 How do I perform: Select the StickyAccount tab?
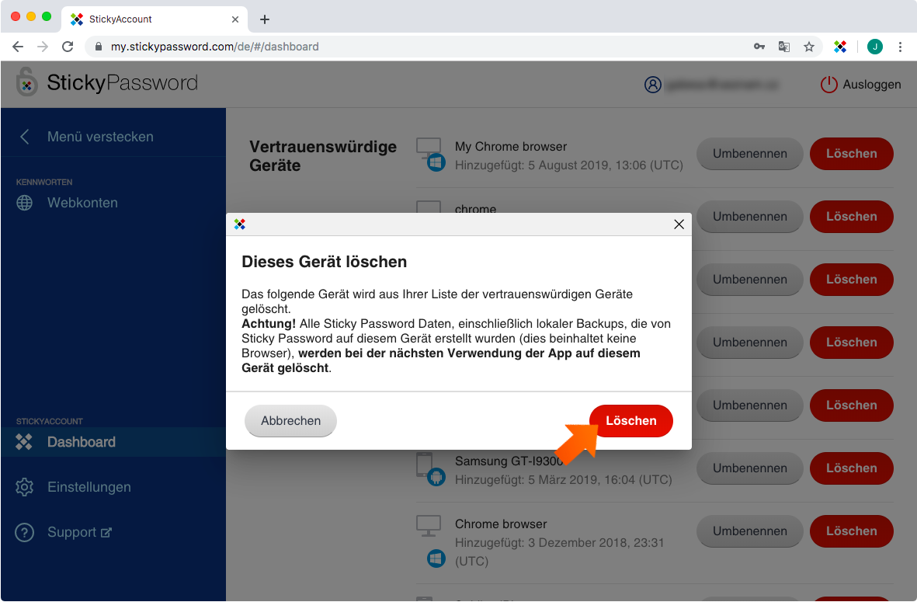(155, 19)
